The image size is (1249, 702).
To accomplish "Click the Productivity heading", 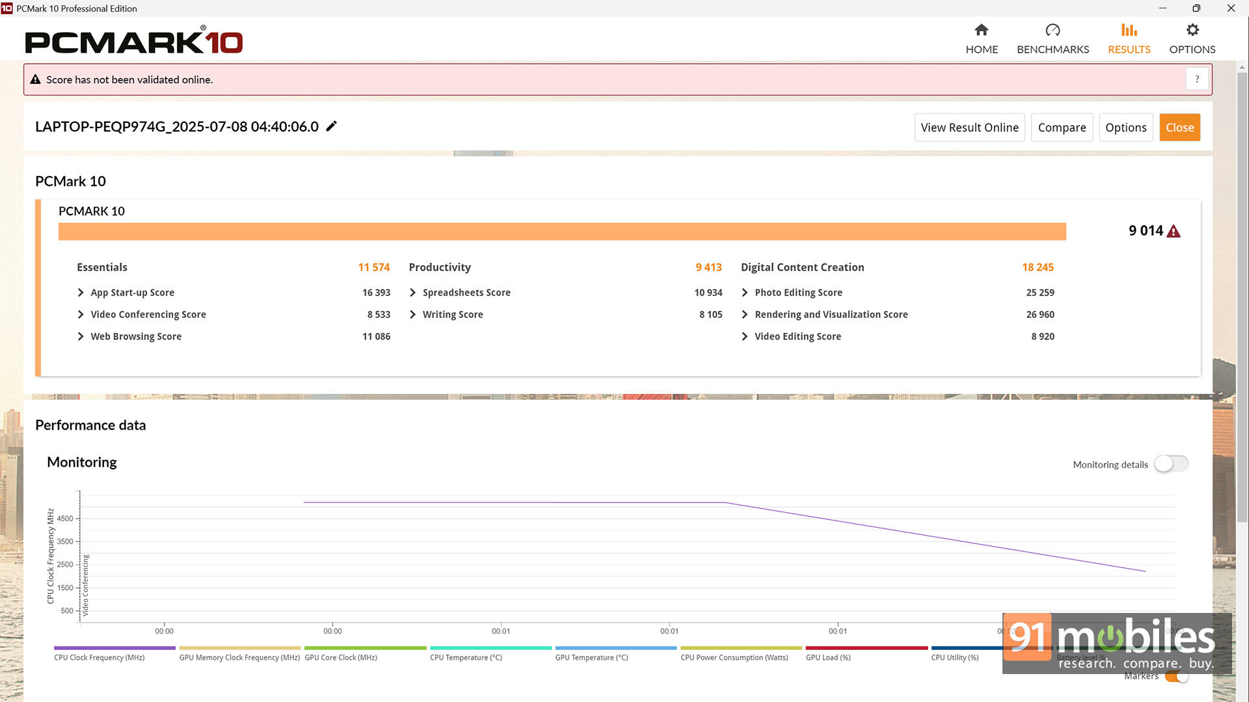I will (440, 267).
